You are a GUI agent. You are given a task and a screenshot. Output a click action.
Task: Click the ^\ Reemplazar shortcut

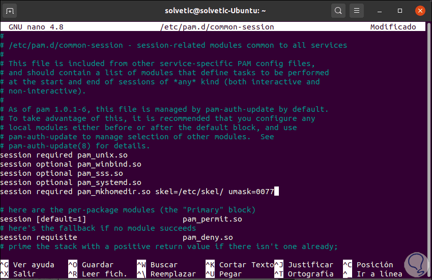pos(167,274)
